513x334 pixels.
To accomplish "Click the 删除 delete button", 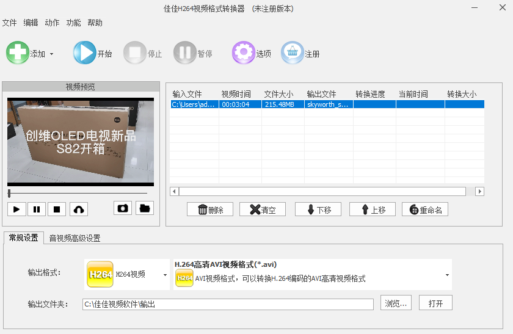I will pos(211,209).
